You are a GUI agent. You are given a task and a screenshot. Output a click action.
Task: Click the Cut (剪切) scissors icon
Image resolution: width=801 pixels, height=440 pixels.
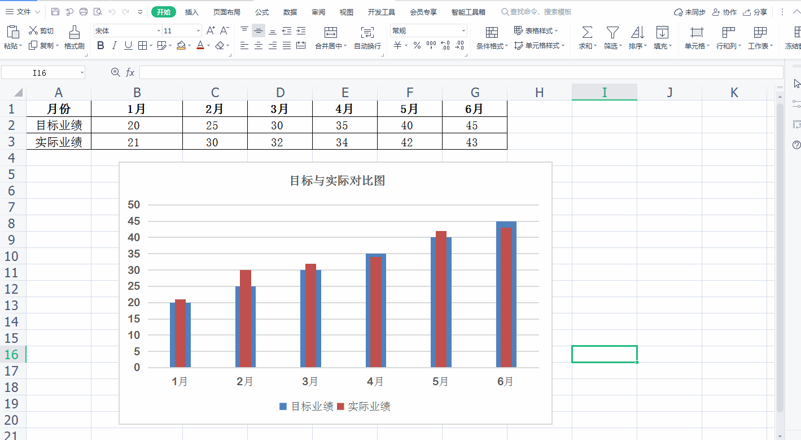pyautogui.click(x=33, y=31)
